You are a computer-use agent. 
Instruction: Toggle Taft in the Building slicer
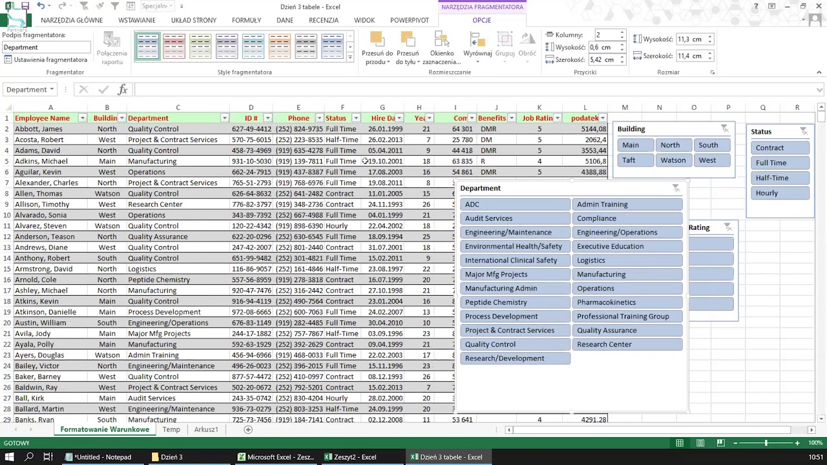[636, 160]
